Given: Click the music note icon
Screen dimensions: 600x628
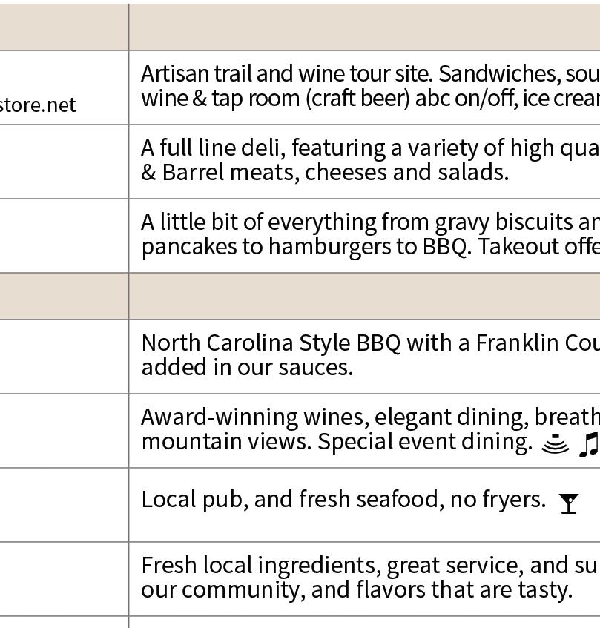Looking at the screenshot, I should [x=588, y=444].
